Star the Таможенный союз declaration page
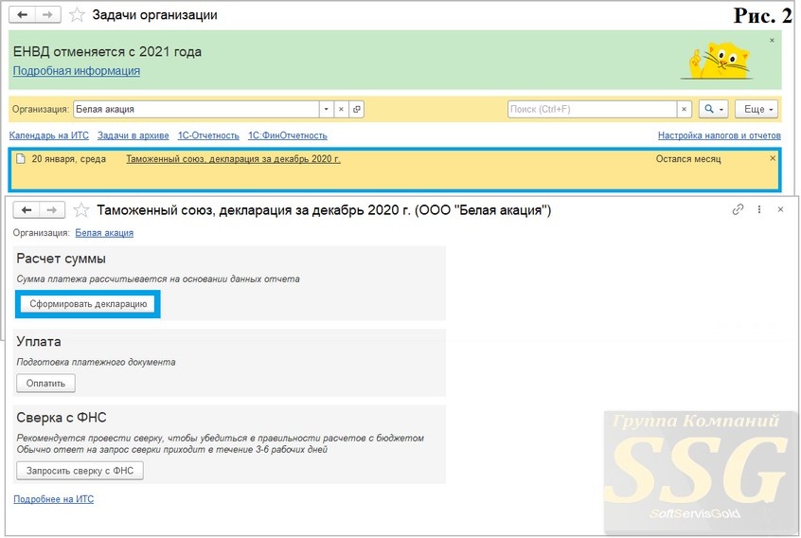 pyautogui.click(x=80, y=210)
